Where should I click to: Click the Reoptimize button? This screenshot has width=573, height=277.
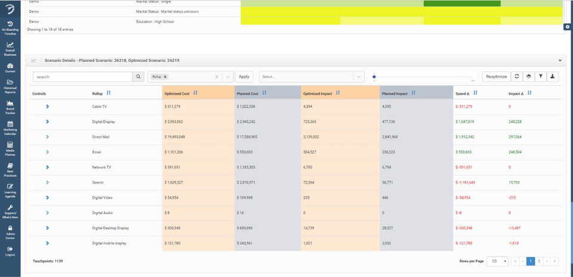click(496, 76)
